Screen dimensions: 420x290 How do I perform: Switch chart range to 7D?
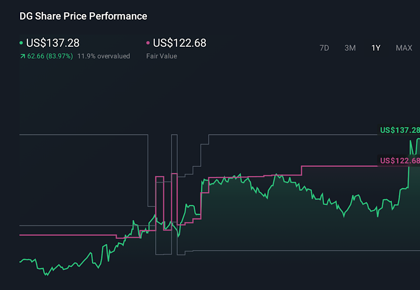tap(324, 48)
